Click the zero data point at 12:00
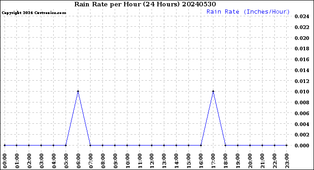This screenshot has height=170, width=314. tap(152, 145)
